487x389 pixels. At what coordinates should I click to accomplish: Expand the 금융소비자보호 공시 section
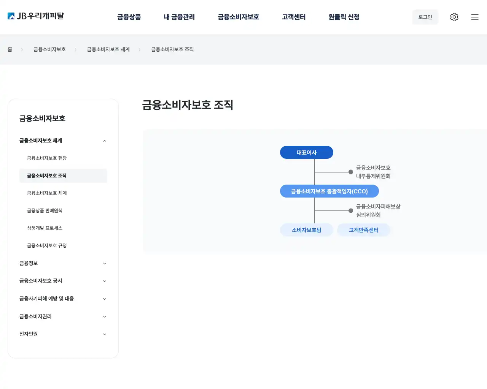pyautogui.click(x=63, y=281)
